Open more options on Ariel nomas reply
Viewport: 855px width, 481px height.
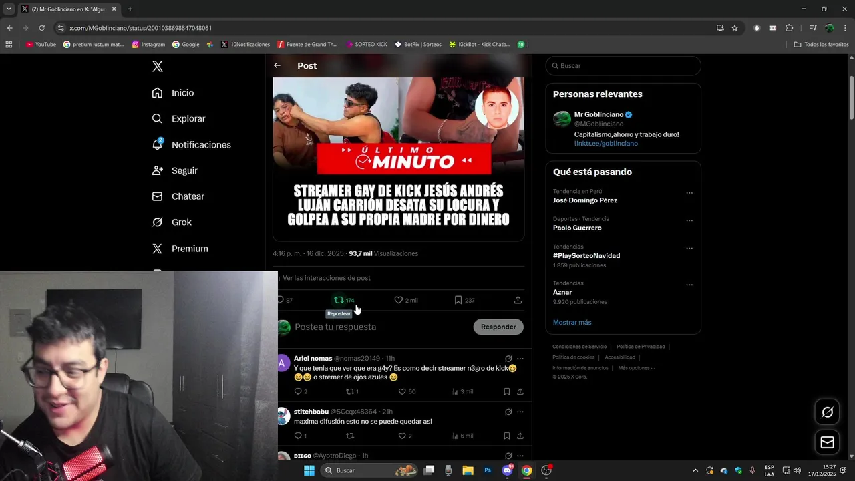coord(520,359)
